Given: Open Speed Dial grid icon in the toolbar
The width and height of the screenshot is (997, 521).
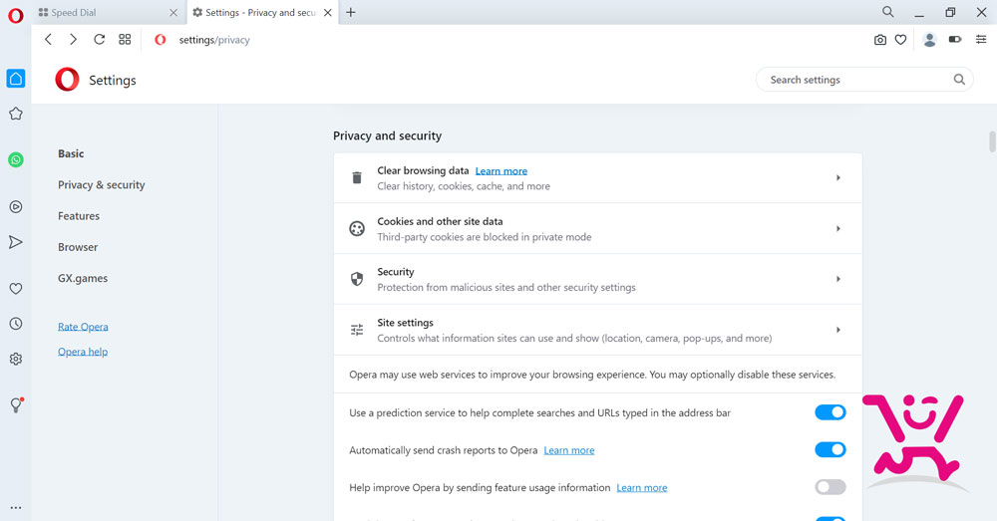Looking at the screenshot, I should tap(125, 40).
